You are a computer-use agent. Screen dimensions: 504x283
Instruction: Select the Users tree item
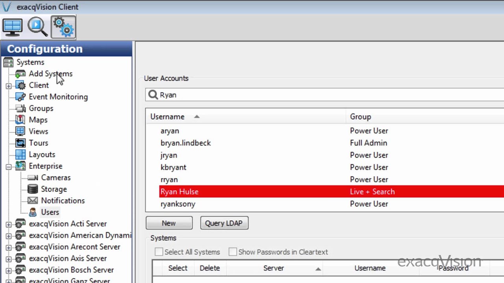tap(50, 212)
